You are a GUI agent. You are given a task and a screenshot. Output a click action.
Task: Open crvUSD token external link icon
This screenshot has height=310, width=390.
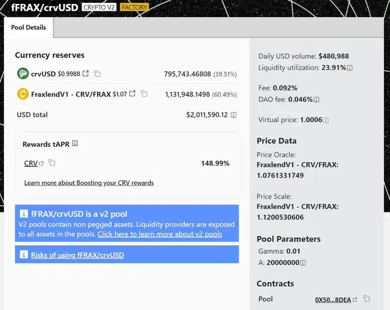coord(85,73)
